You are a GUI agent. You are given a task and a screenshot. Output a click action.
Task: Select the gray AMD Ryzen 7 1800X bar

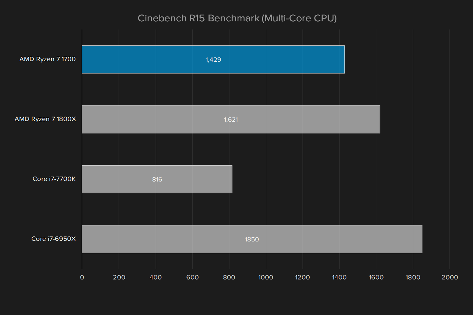tap(231, 119)
